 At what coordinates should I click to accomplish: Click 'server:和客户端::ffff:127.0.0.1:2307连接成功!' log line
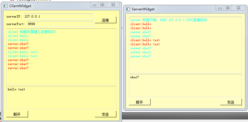(169, 20)
